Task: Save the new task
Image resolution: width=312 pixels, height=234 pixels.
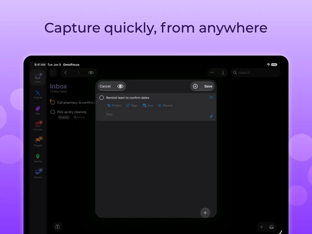Action: coord(208,86)
